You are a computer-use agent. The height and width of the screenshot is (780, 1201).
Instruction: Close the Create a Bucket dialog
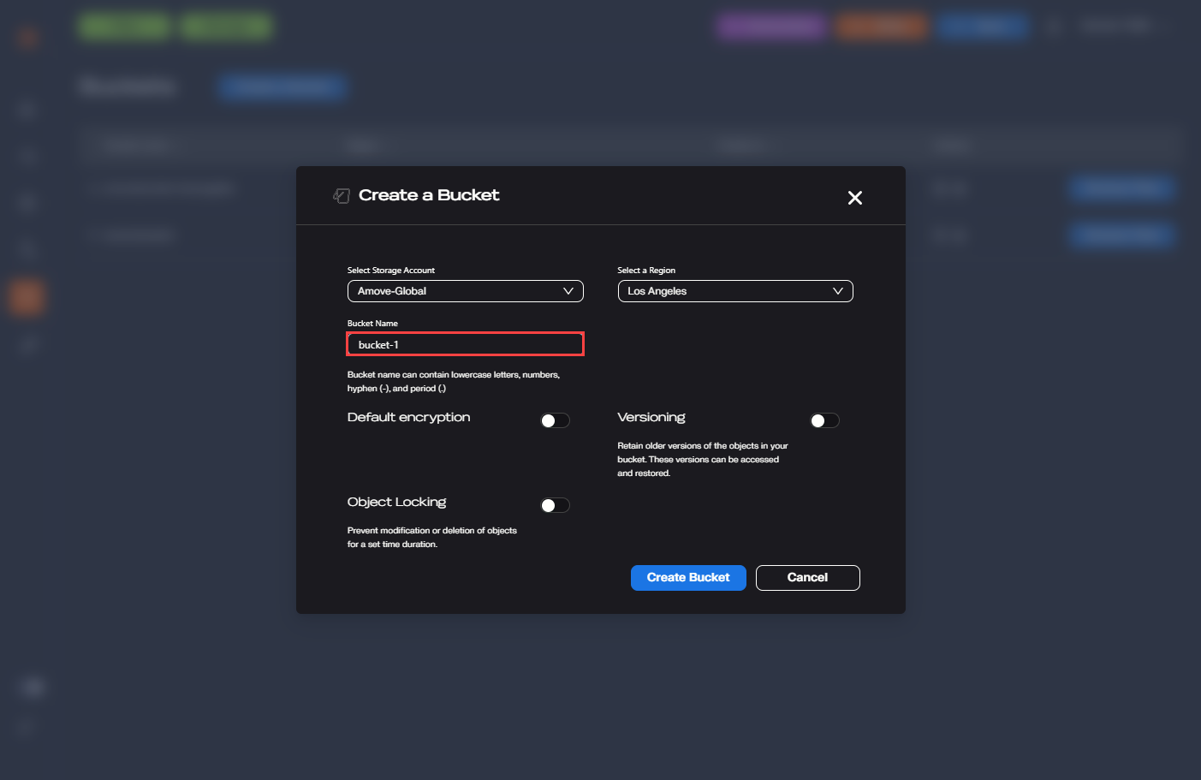854,198
